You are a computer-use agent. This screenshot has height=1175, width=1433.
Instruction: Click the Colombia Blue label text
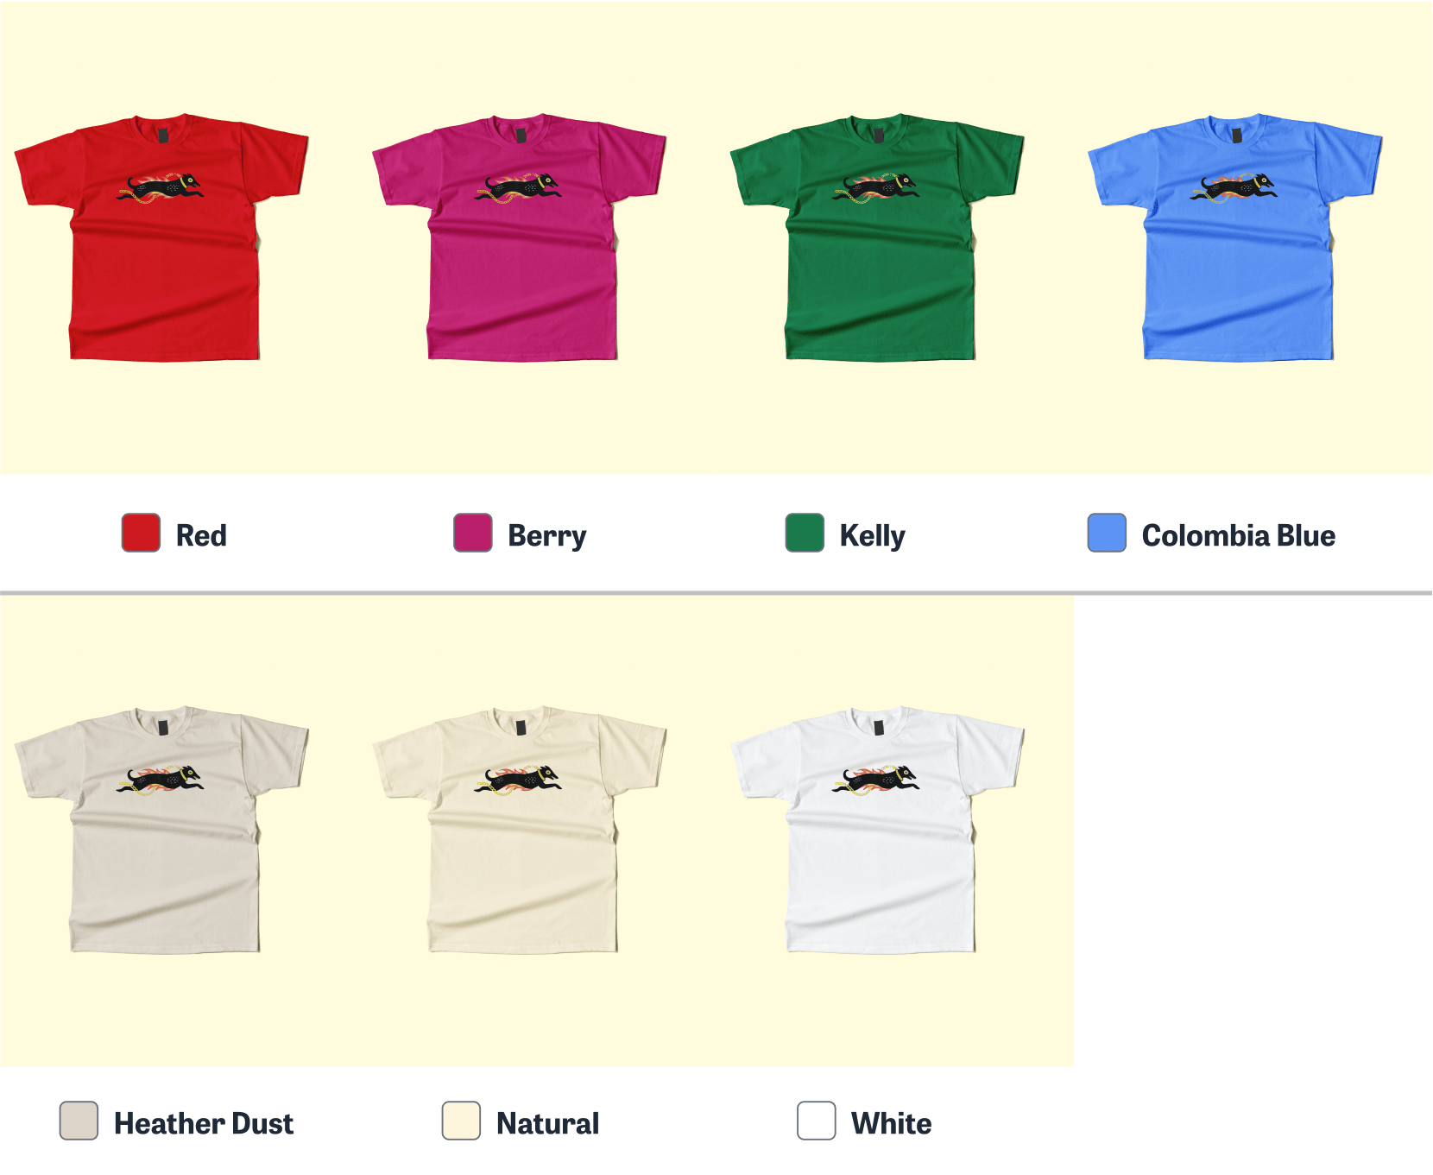(x=1239, y=535)
